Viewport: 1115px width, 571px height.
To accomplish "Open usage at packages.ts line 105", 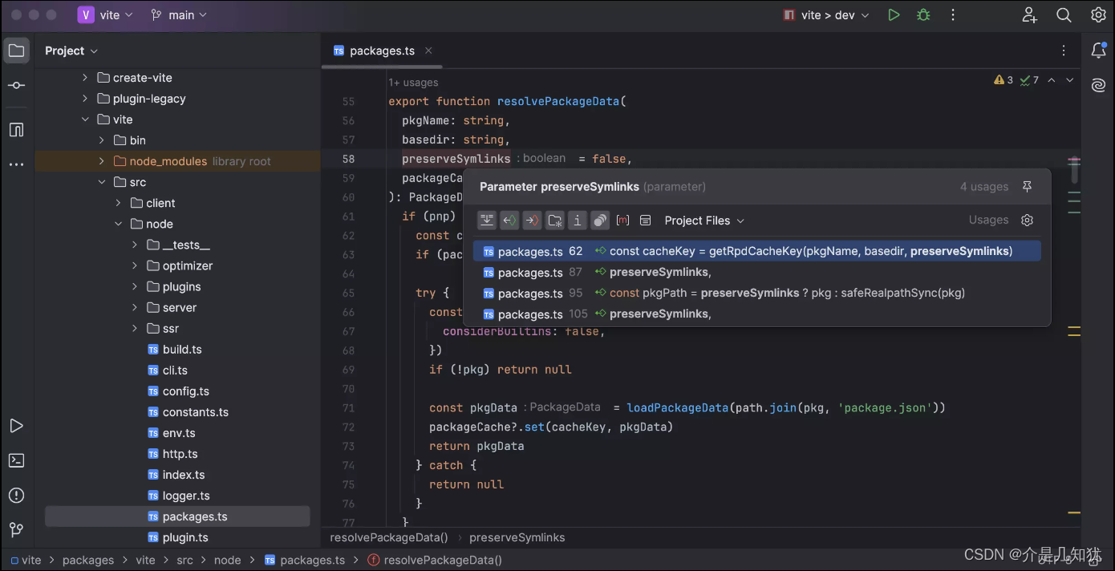I will pyautogui.click(x=756, y=314).
